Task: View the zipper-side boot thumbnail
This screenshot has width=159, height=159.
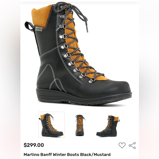Action: tap(108, 126)
